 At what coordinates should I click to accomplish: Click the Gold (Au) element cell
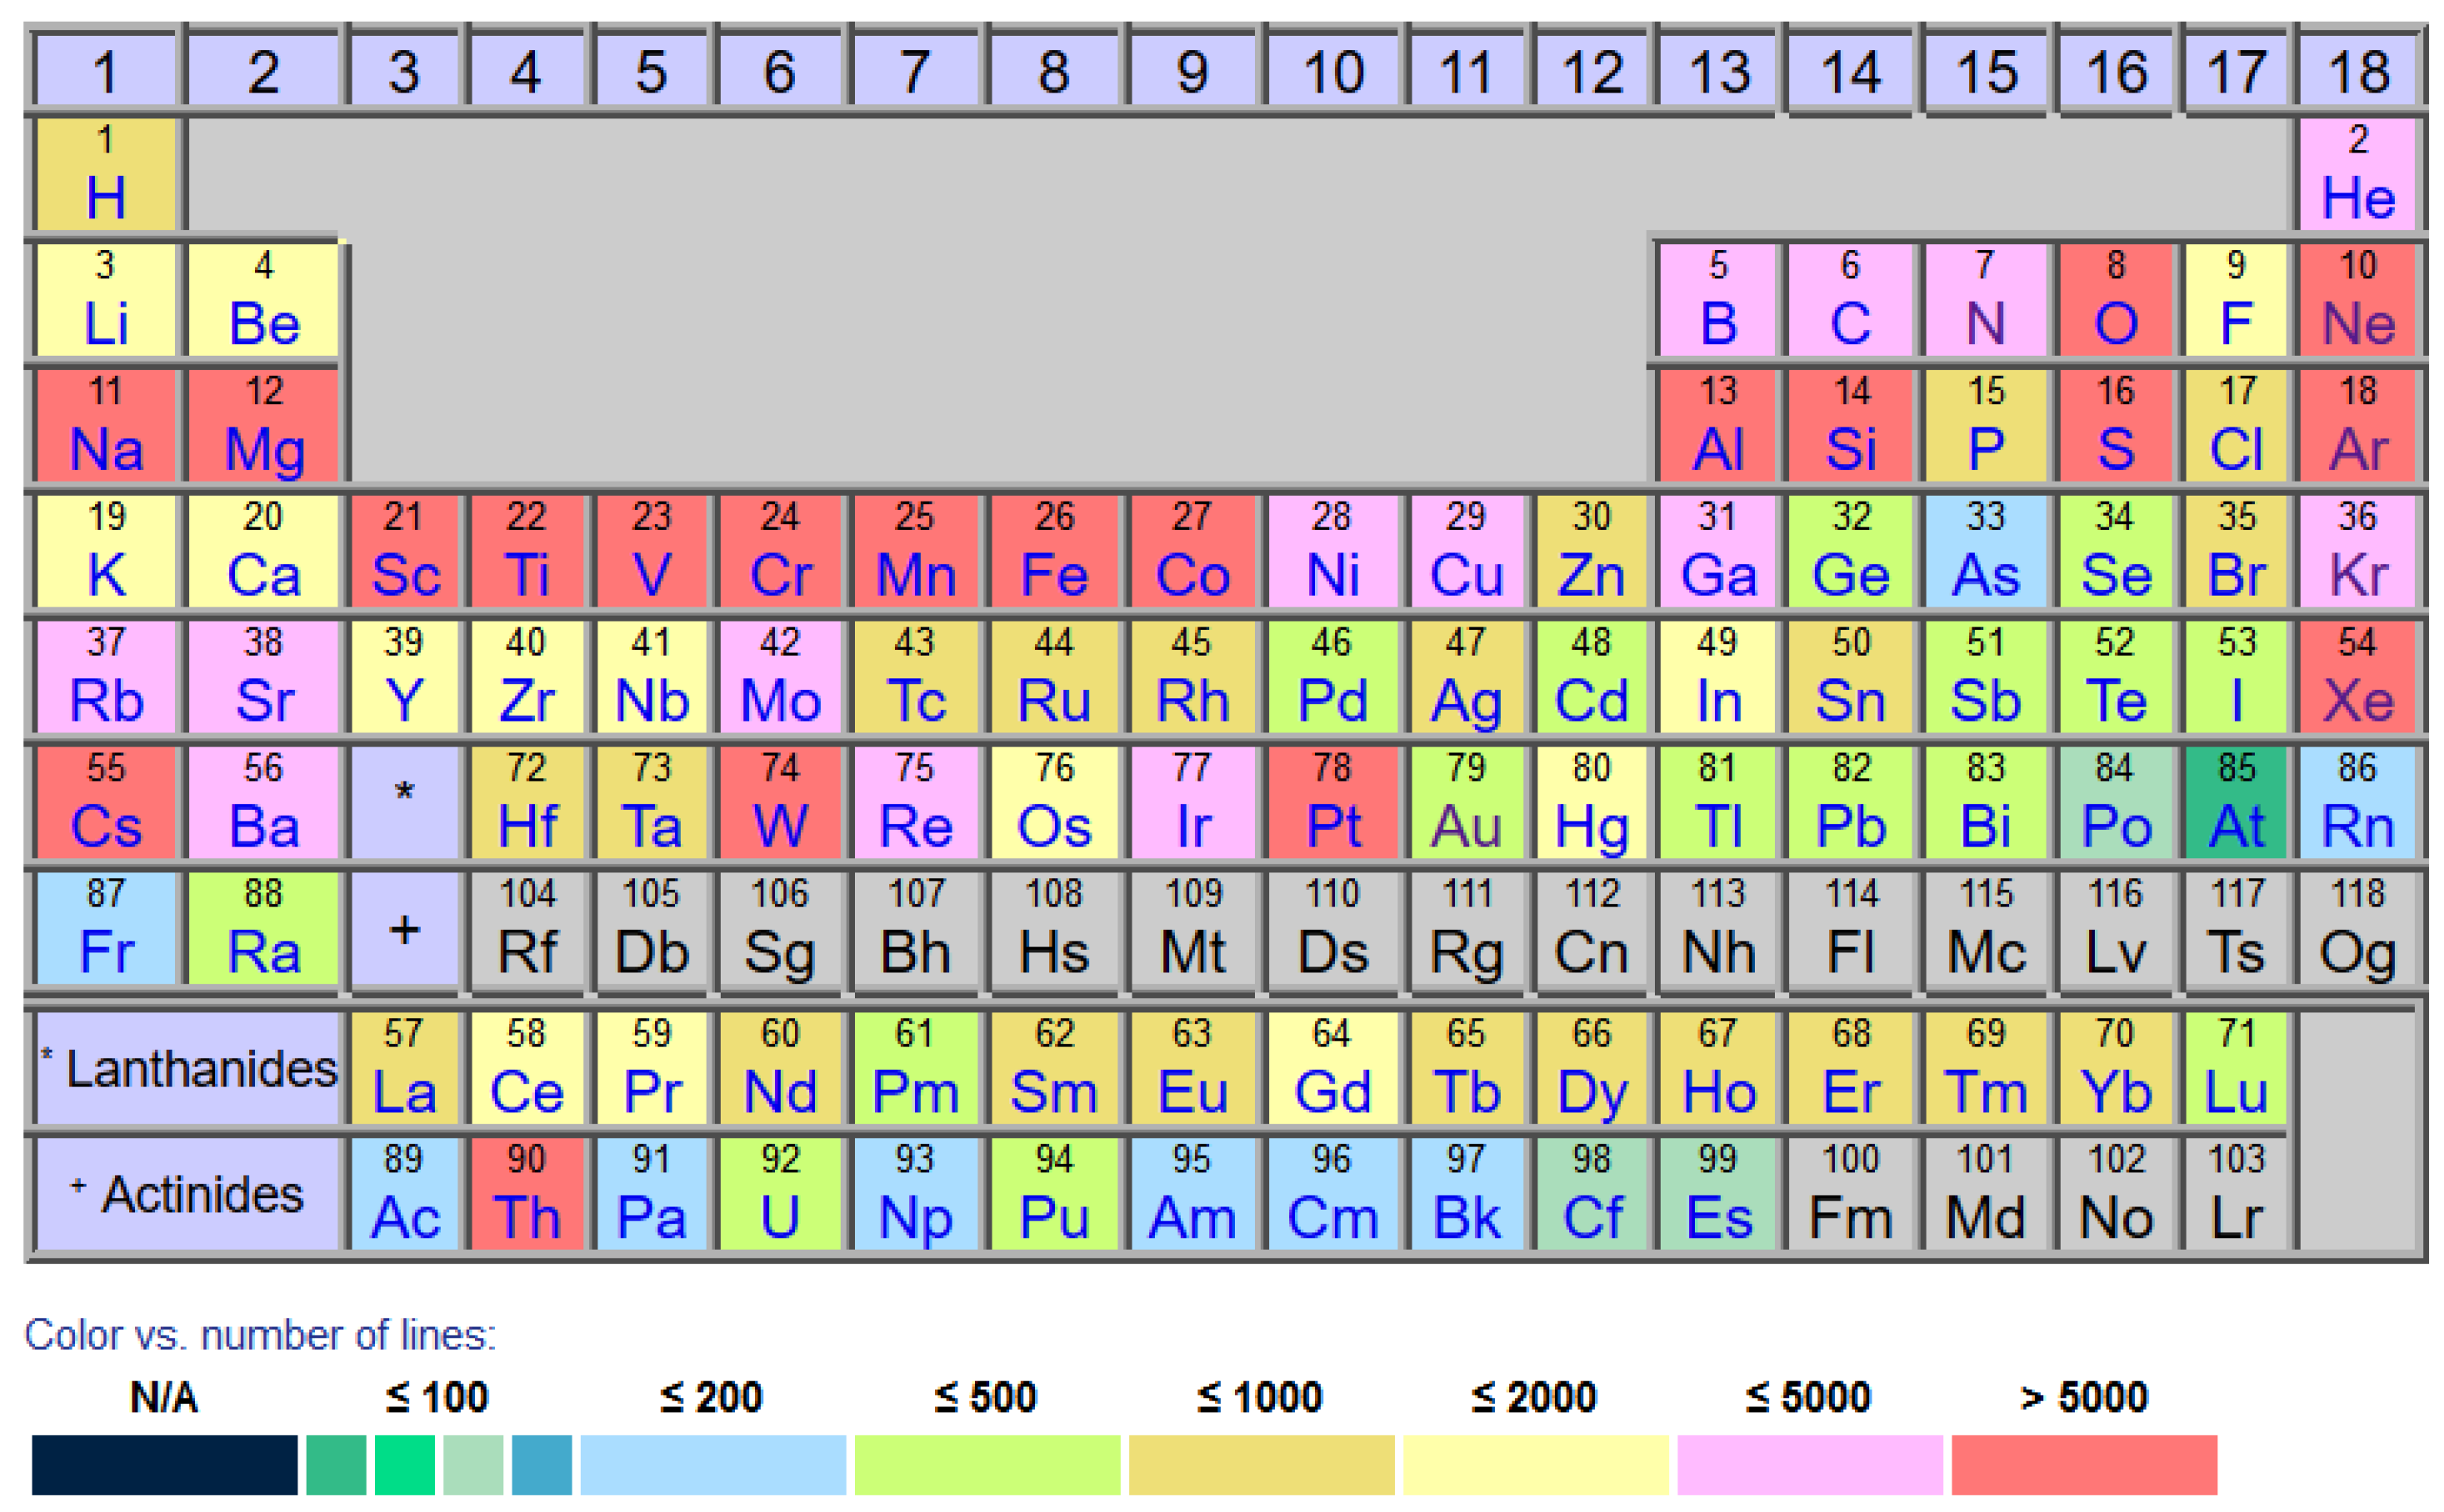1465,803
